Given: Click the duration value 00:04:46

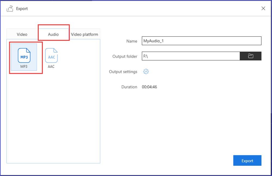Looking at the screenshot, I should point(149,87).
